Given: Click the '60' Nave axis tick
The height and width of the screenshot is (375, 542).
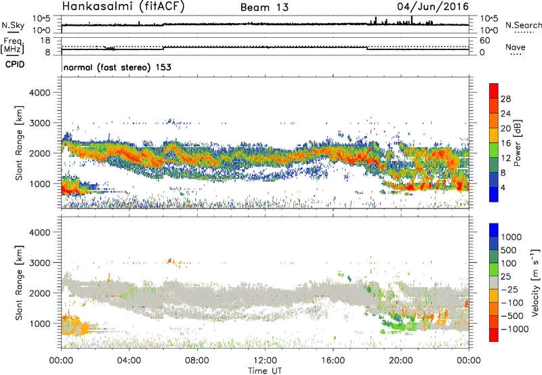Looking at the screenshot, I should pyautogui.click(x=484, y=41).
